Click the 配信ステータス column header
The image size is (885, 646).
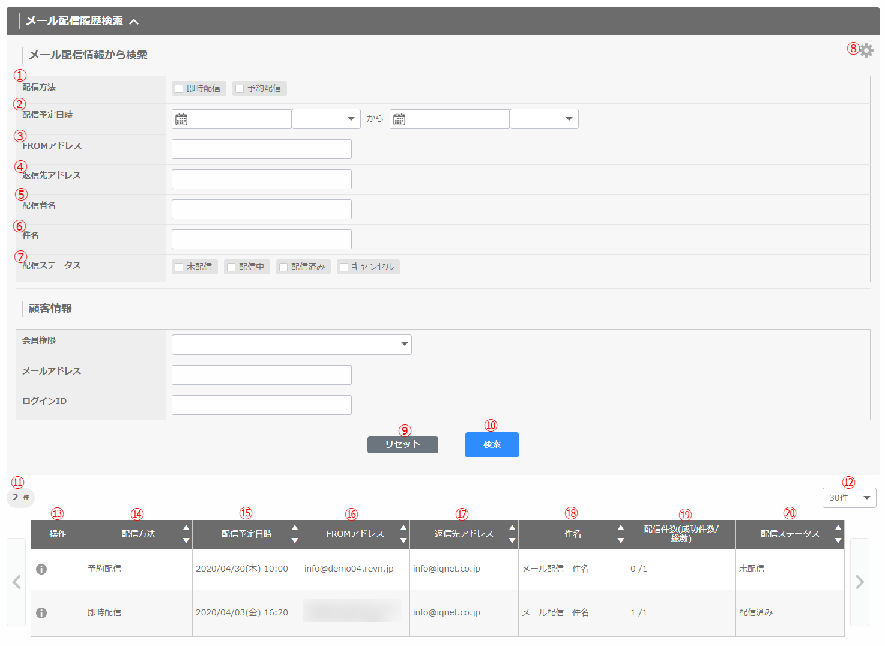click(x=790, y=534)
